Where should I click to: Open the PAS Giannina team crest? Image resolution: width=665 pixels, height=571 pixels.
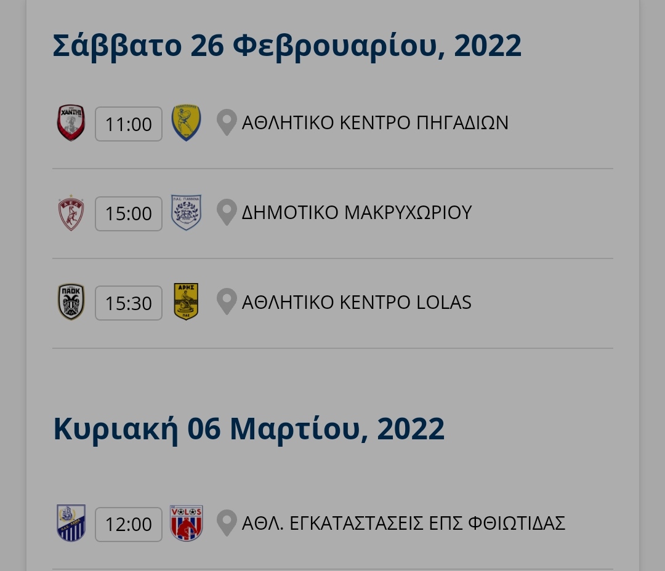tap(186, 212)
